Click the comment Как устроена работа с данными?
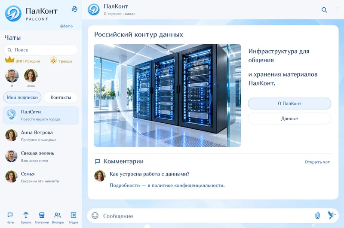The image size is (344, 228). coord(149,174)
